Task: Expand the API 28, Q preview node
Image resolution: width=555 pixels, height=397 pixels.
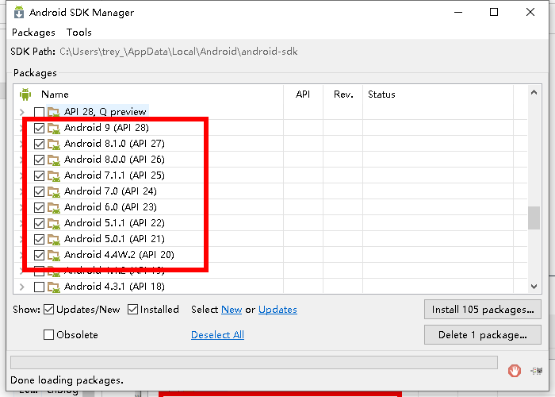Action: pyautogui.click(x=22, y=113)
